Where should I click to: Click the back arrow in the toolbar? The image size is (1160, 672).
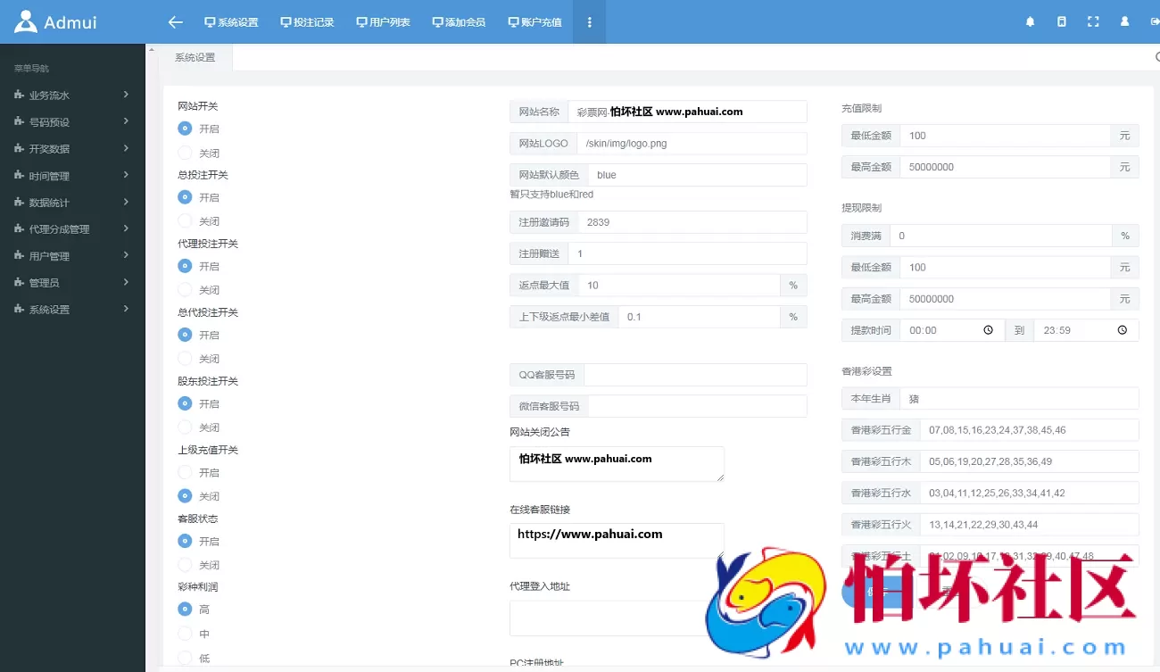click(x=175, y=22)
